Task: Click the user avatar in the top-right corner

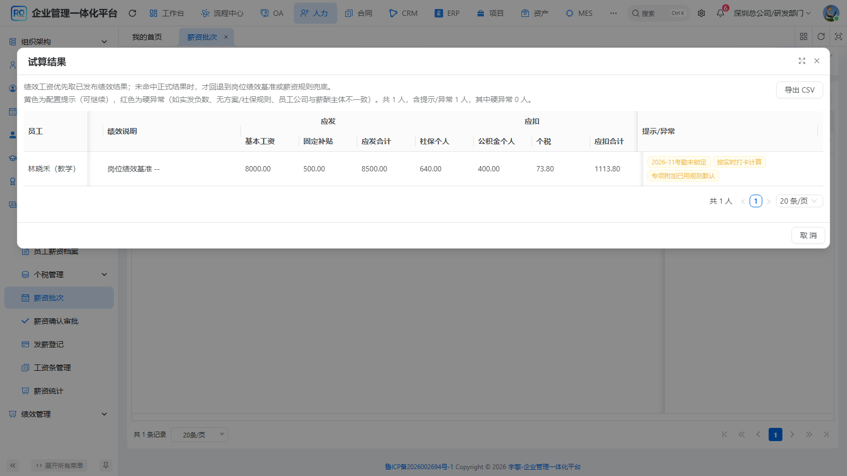Action: [831, 13]
